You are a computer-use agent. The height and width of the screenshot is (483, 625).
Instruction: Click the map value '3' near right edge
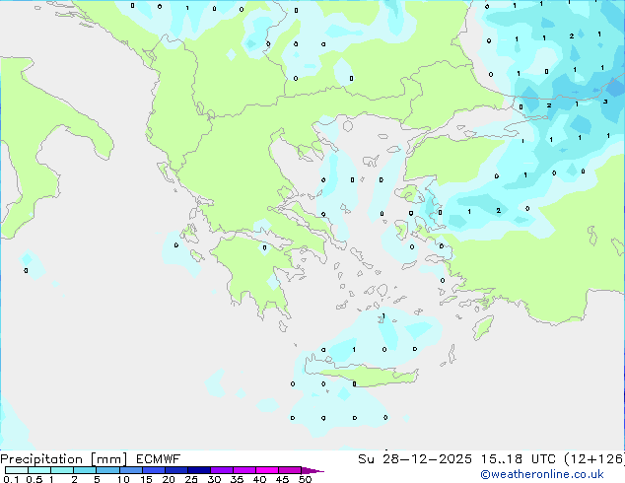click(605, 102)
